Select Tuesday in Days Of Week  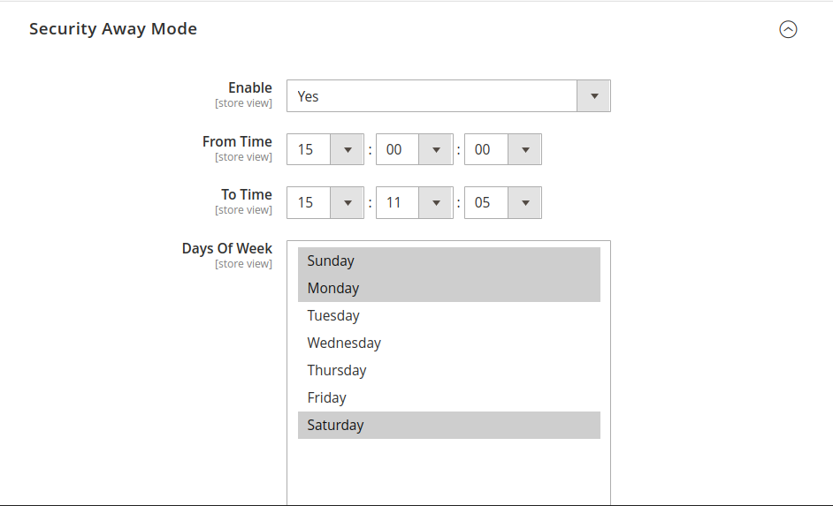tap(449, 315)
